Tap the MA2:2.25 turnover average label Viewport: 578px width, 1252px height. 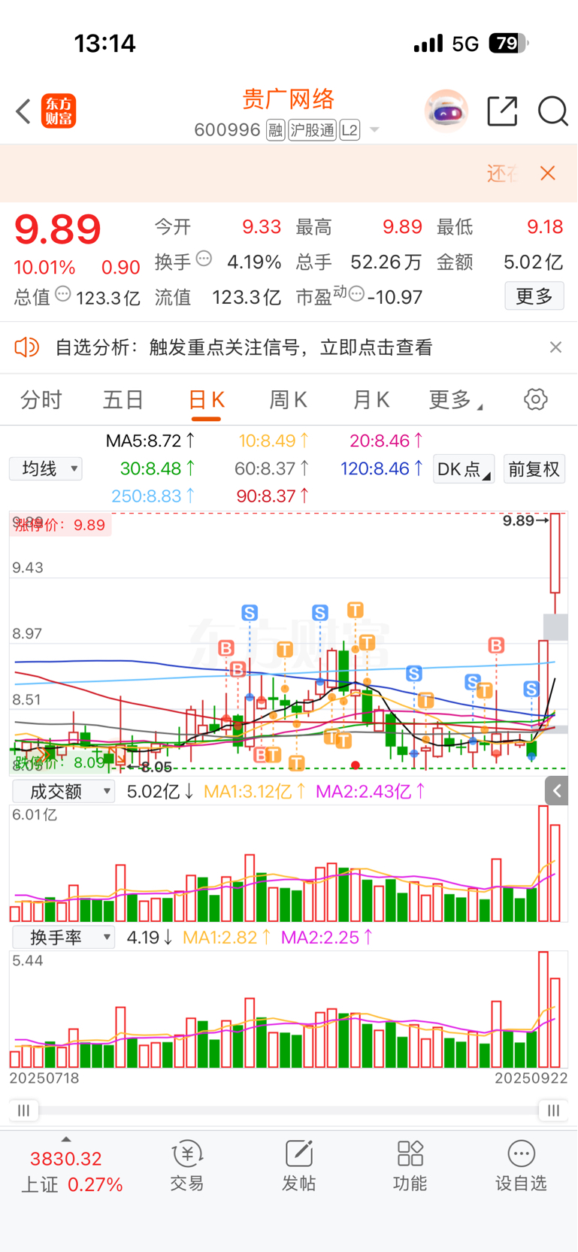pos(326,937)
